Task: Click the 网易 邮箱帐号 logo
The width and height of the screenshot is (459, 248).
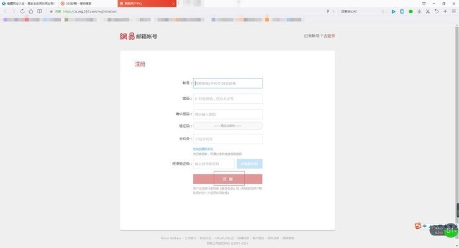Action: click(x=138, y=36)
